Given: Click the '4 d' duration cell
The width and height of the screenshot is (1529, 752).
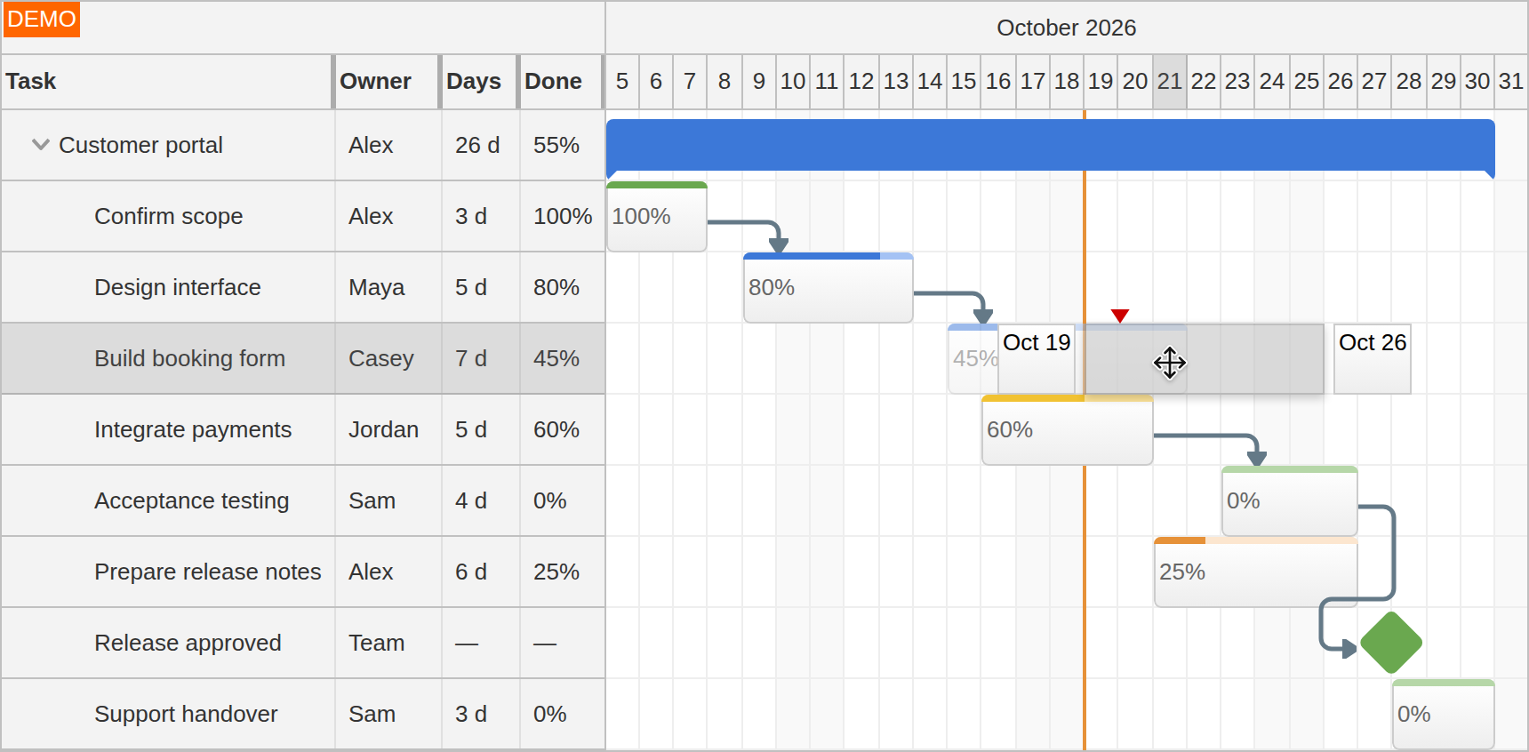Looking at the screenshot, I should [x=480, y=500].
